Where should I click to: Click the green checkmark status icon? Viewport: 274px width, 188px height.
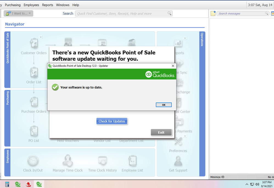(55, 87)
